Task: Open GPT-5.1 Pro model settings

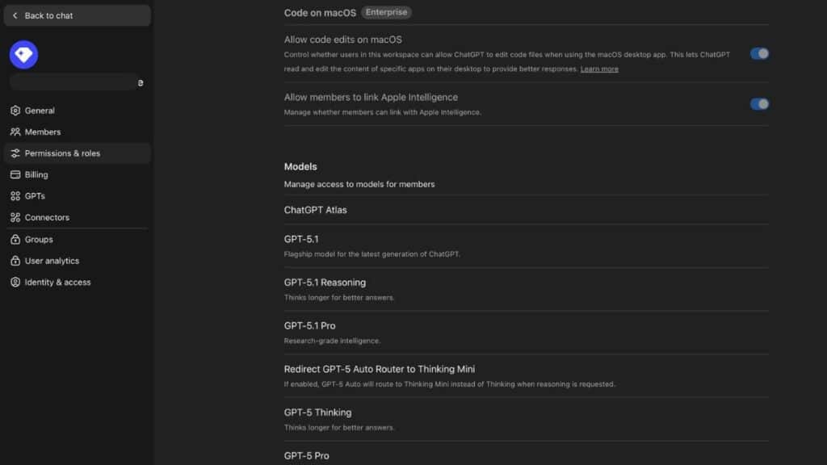Action: 311,326
